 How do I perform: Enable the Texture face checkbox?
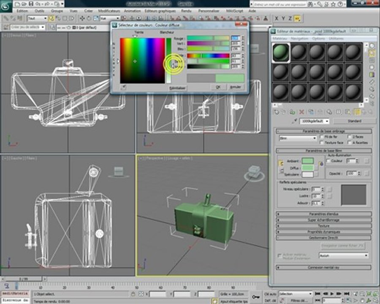tap(322, 143)
